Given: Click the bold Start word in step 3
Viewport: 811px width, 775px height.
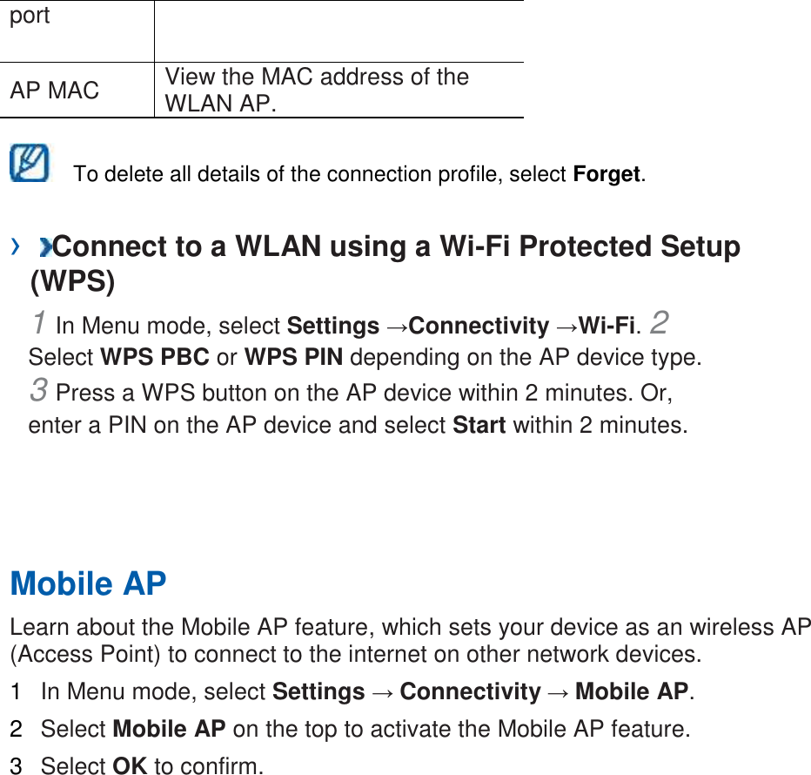Looking at the screenshot, I should [479, 426].
